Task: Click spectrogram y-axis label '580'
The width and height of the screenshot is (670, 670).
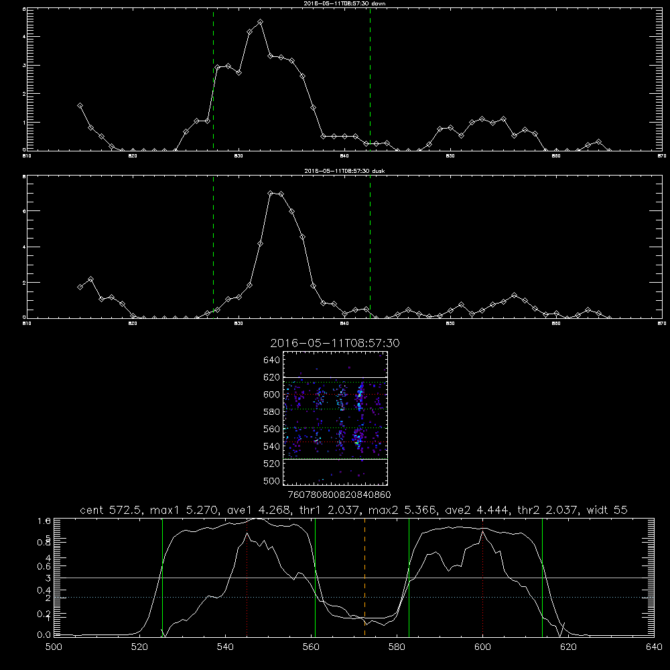Action: pyautogui.click(x=272, y=412)
